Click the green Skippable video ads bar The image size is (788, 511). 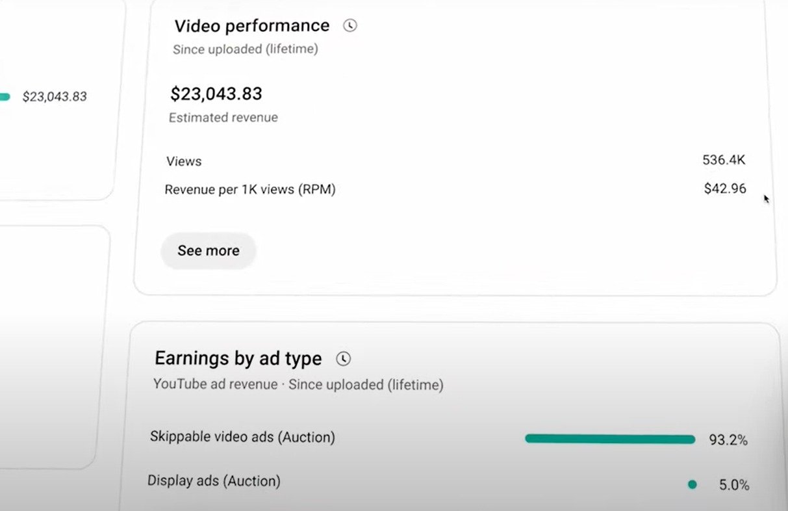tap(610, 439)
